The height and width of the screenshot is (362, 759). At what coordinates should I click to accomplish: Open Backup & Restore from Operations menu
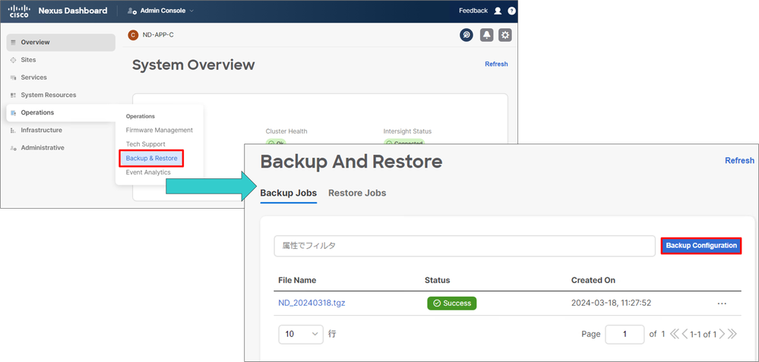[151, 158]
